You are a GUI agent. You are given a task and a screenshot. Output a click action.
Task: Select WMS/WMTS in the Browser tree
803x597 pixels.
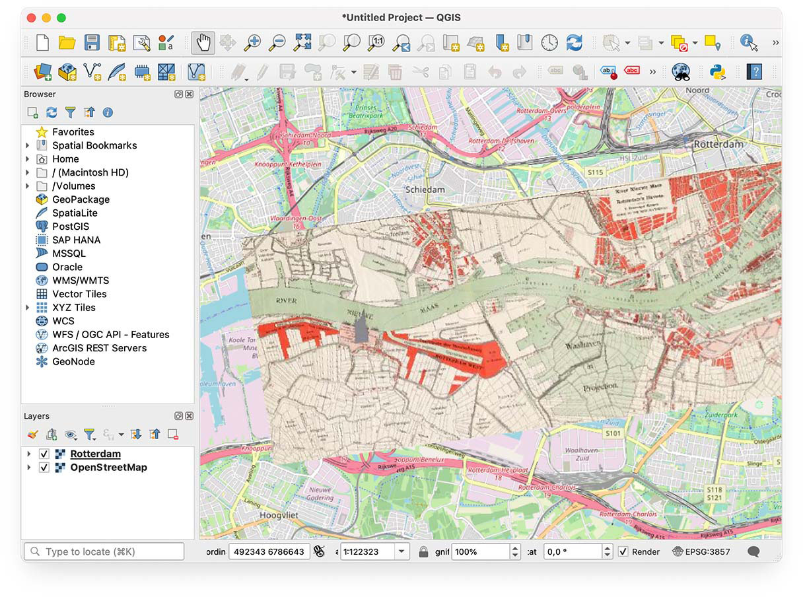click(x=81, y=281)
